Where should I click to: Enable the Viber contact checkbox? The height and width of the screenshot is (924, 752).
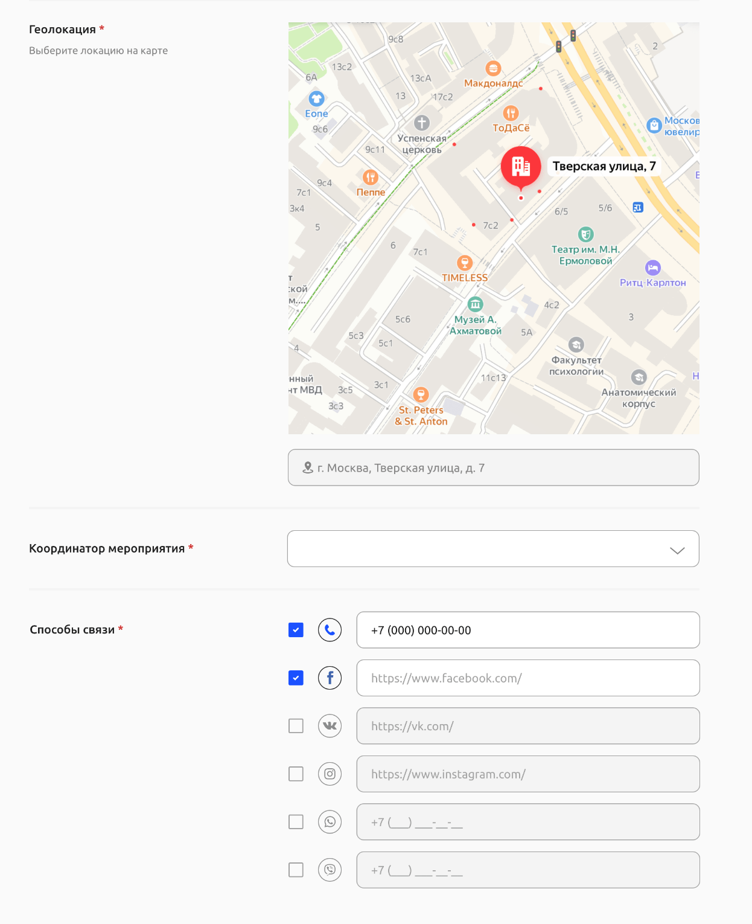[296, 870]
